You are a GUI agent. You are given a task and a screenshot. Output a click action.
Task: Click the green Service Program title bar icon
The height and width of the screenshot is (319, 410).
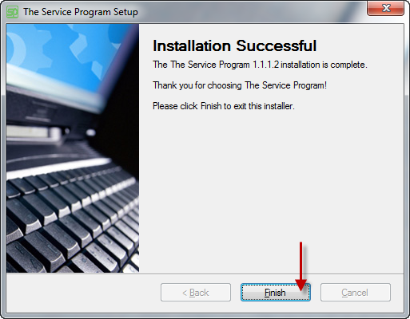(x=12, y=12)
